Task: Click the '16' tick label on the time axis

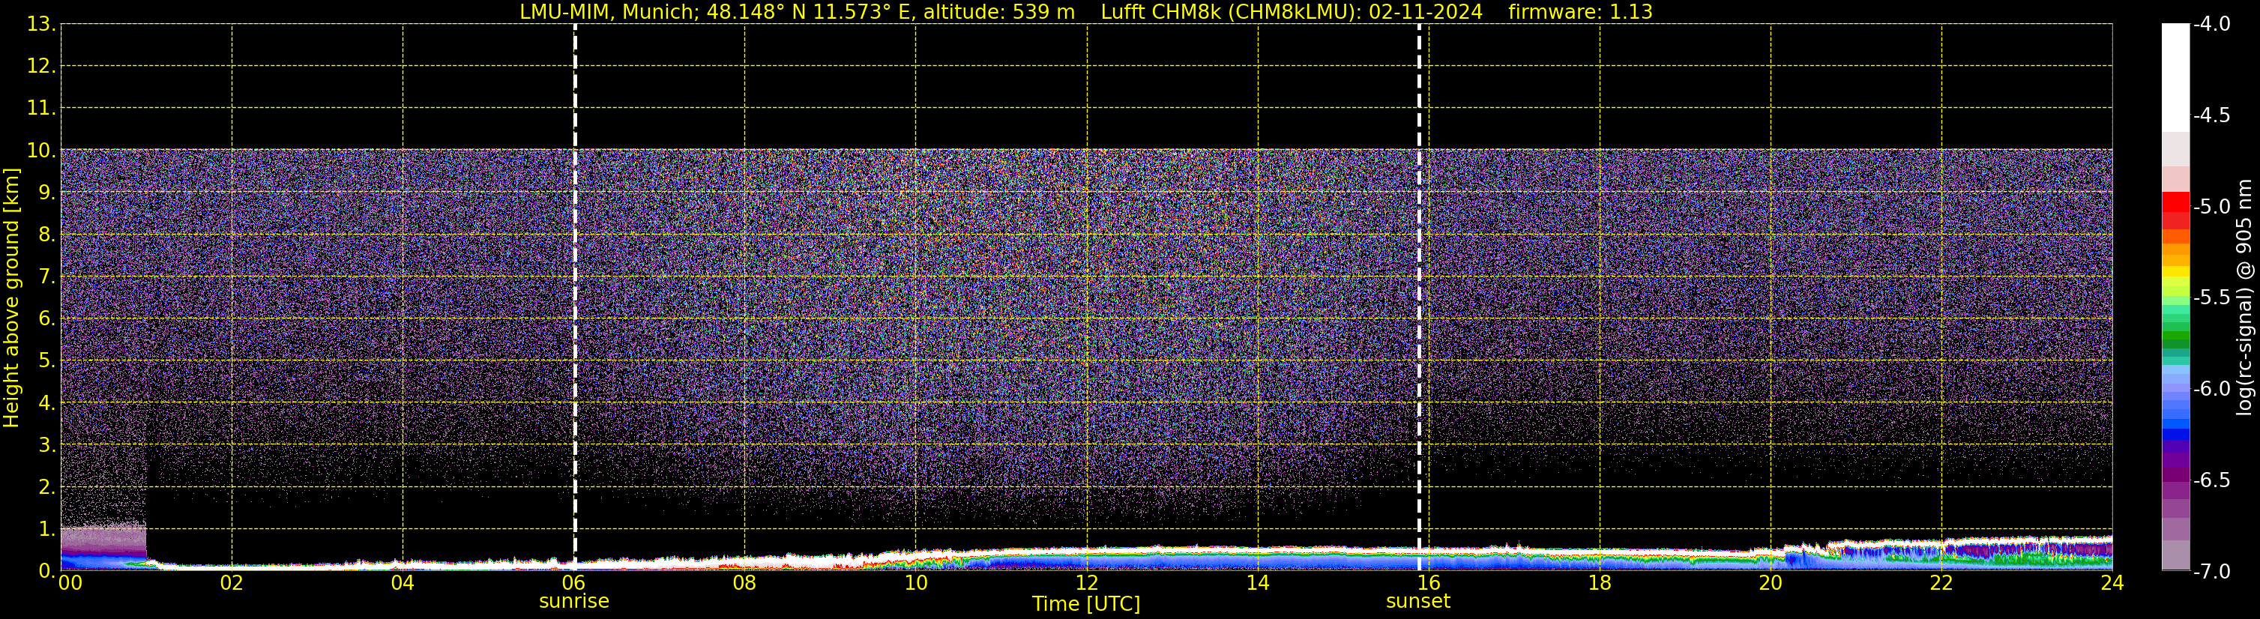Action: point(1428,583)
